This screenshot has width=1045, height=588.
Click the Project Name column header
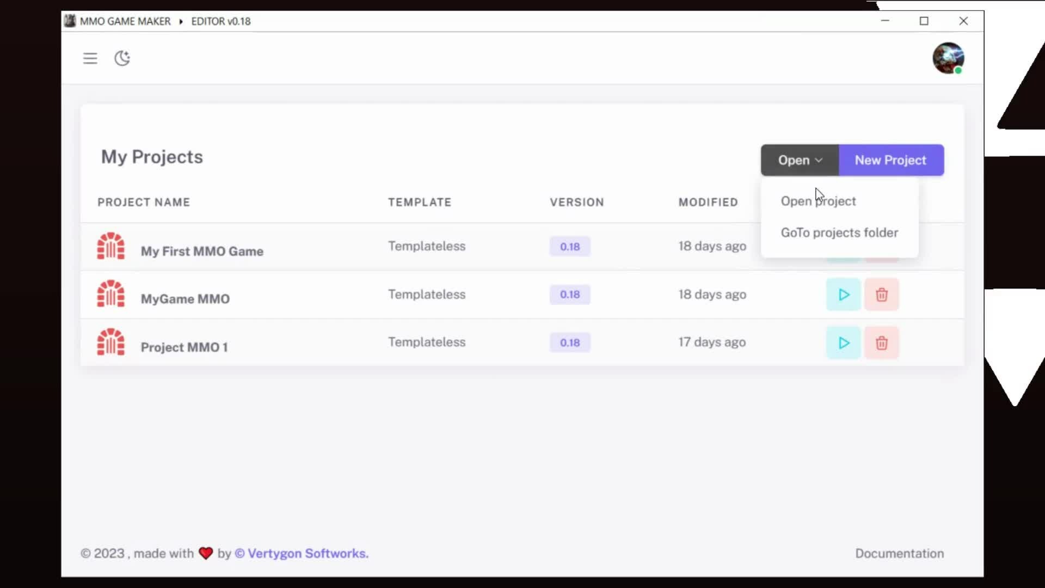pyautogui.click(x=144, y=203)
